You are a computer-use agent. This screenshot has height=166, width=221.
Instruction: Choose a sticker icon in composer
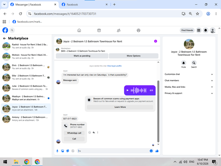(68, 151)
